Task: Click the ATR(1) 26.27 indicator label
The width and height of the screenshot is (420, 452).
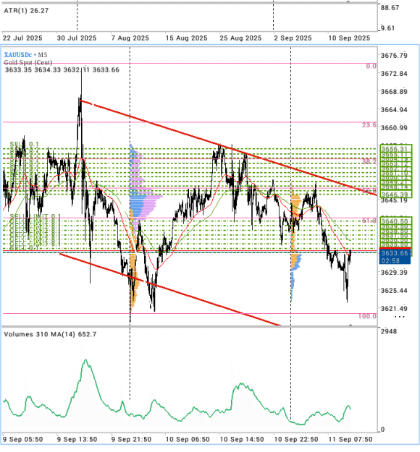Action: pos(26,11)
